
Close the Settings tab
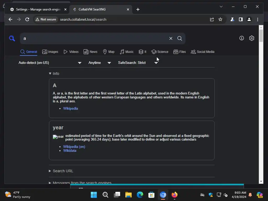coord(65,9)
